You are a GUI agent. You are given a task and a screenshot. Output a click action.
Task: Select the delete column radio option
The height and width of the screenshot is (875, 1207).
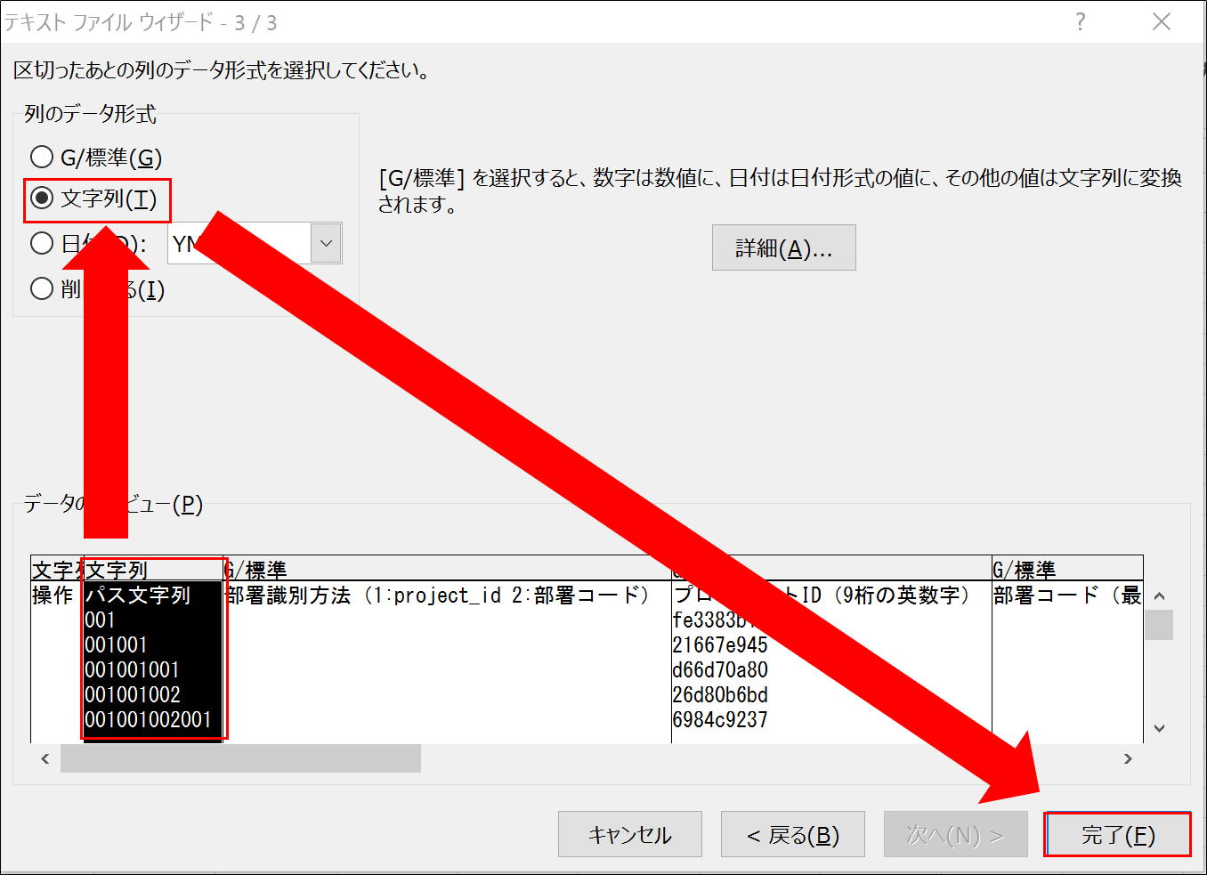(x=42, y=288)
